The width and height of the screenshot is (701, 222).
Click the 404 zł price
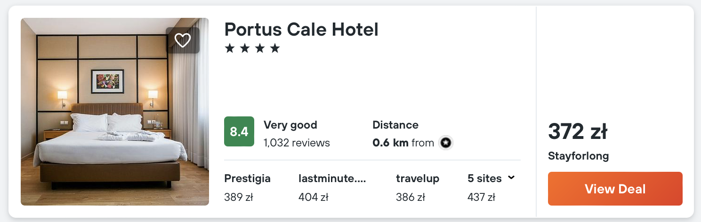(313, 197)
